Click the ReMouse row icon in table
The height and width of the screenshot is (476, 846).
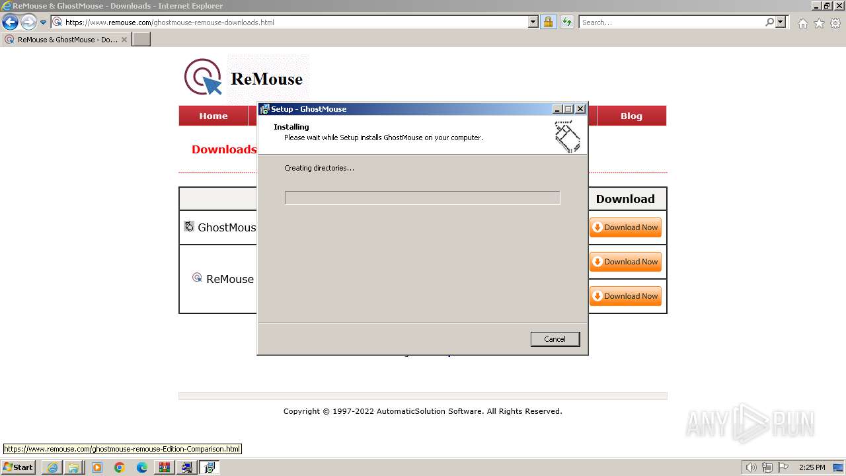[x=197, y=277]
